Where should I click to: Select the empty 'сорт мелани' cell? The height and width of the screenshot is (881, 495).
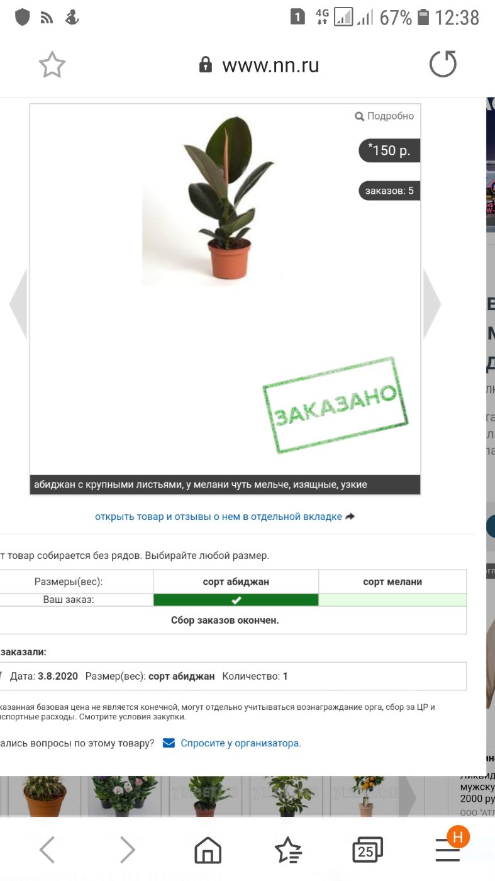392,600
